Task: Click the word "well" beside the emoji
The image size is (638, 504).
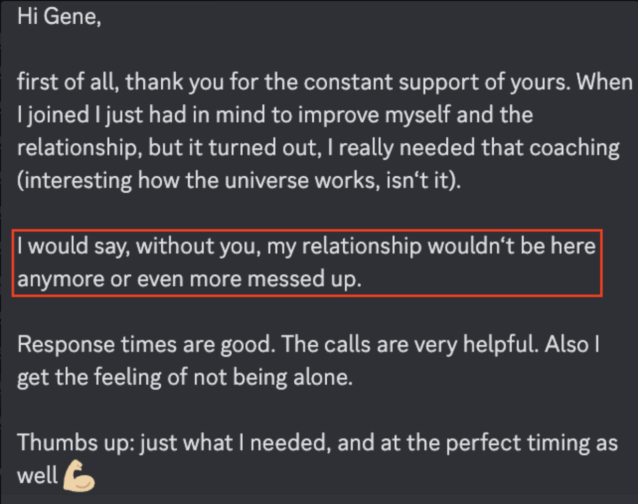Action: tap(38, 476)
